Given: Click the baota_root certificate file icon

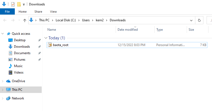Looking at the screenshot, I should click(x=50, y=45).
